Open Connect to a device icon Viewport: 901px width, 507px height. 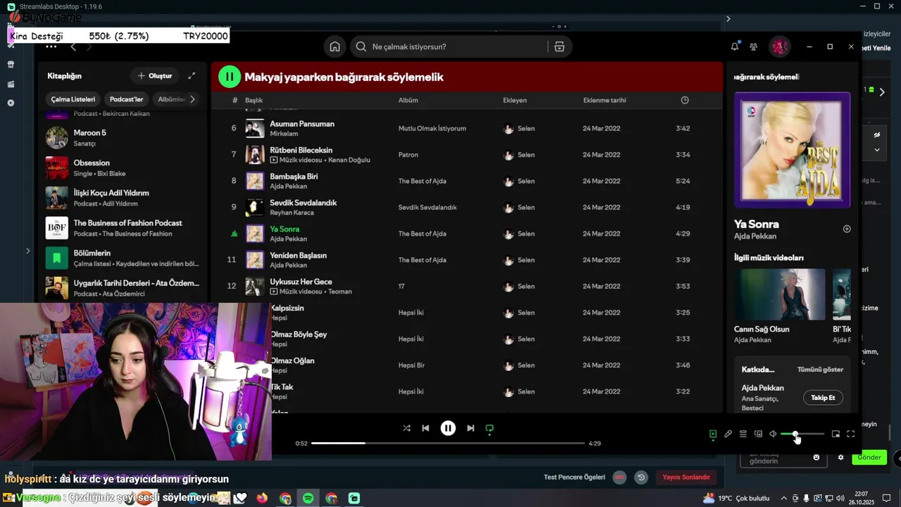758,434
